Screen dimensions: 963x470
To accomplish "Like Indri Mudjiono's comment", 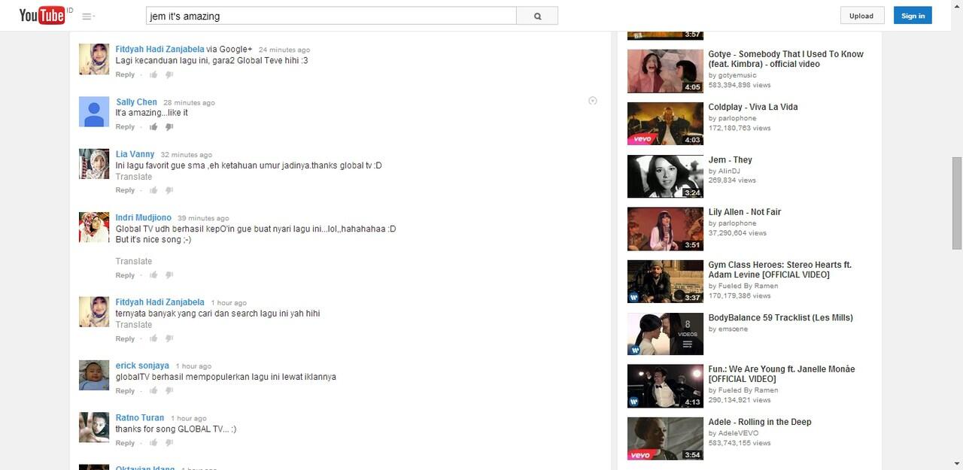I will click(x=153, y=275).
